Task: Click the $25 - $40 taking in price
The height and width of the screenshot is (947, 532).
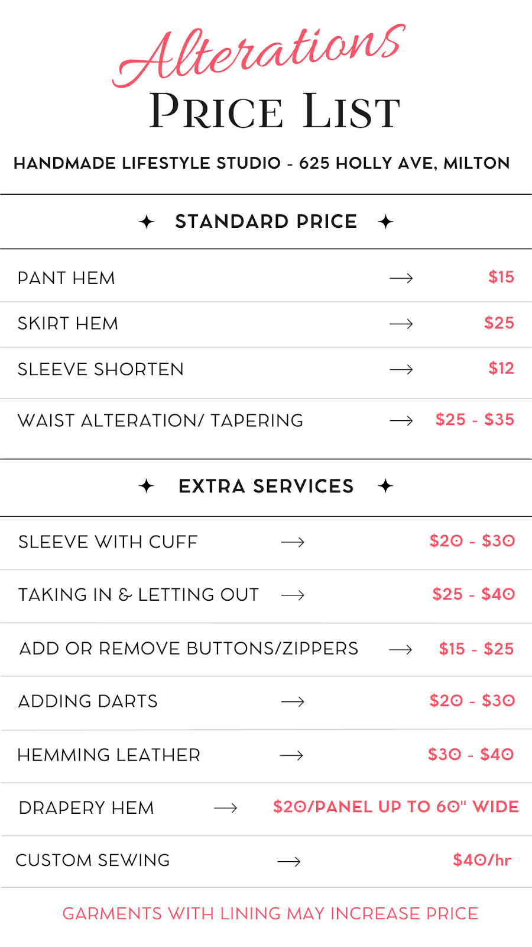Action: pyautogui.click(x=473, y=594)
